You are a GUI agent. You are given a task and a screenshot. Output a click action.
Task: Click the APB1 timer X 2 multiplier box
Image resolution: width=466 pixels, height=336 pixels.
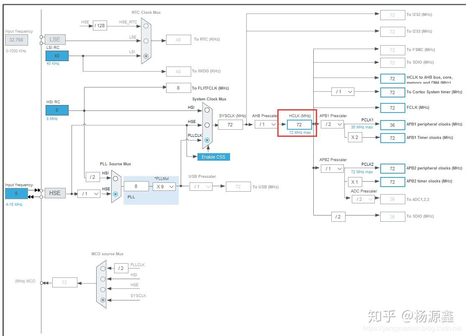pyautogui.click(x=355, y=137)
